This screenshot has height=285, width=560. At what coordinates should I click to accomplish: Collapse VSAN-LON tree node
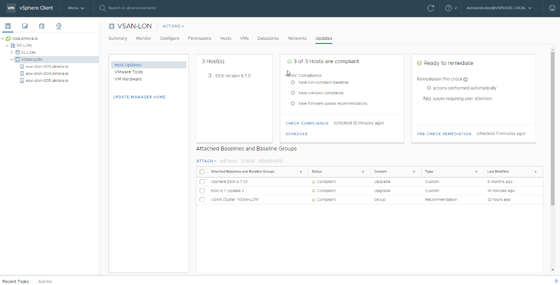pyautogui.click(x=12, y=59)
